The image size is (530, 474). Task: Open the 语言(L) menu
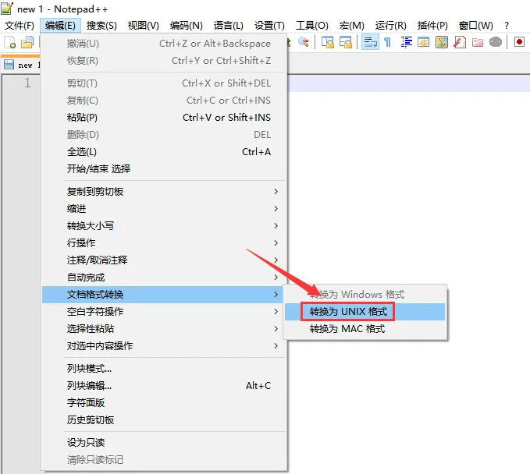pyautogui.click(x=229, y=26)
